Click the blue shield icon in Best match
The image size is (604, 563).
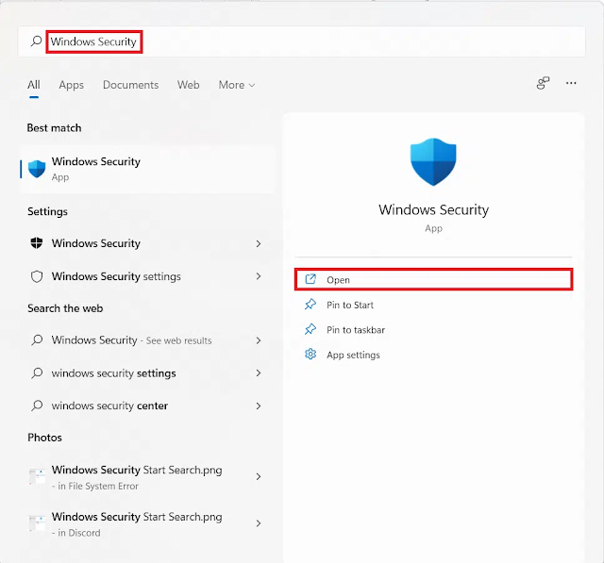[37, 169]
